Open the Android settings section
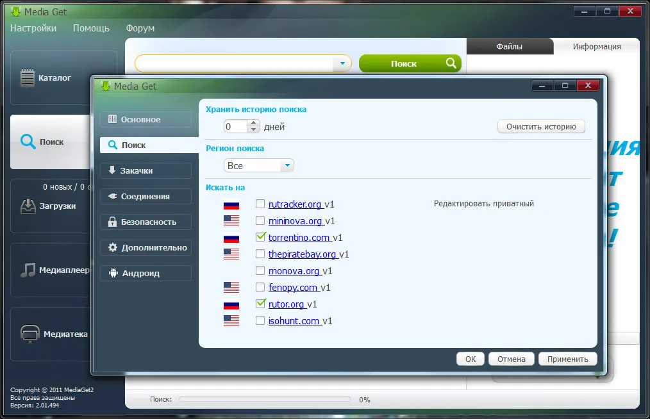The image size is (650, 419). click(x=146, y=273)
